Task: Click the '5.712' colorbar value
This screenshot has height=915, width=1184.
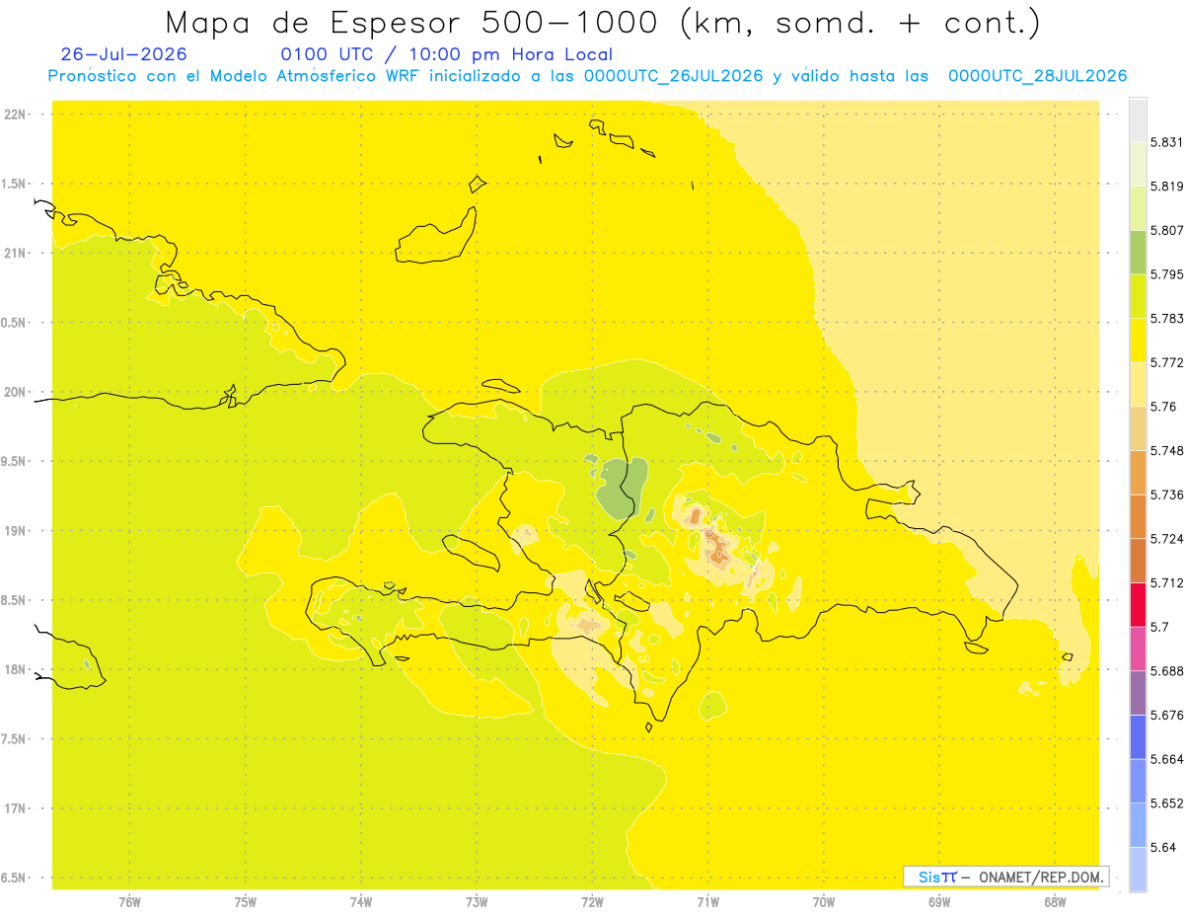Action: (x=1166, y=582)
